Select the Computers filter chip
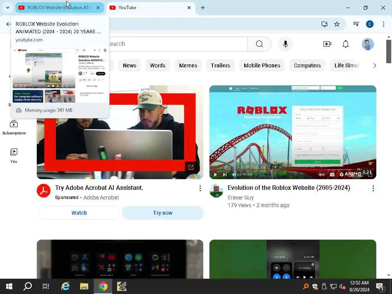The height and width of the screenshot is (294, 392). click(x=307, y=65)
